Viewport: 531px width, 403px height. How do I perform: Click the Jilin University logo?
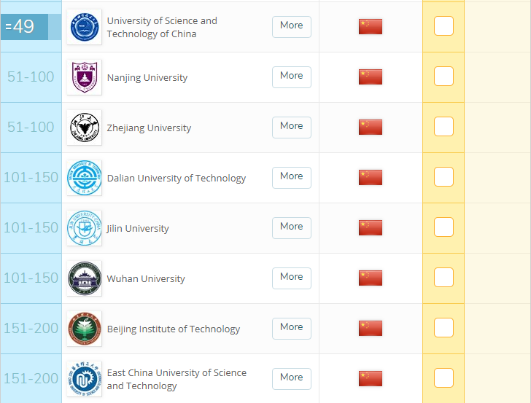(x=84, y=228)
